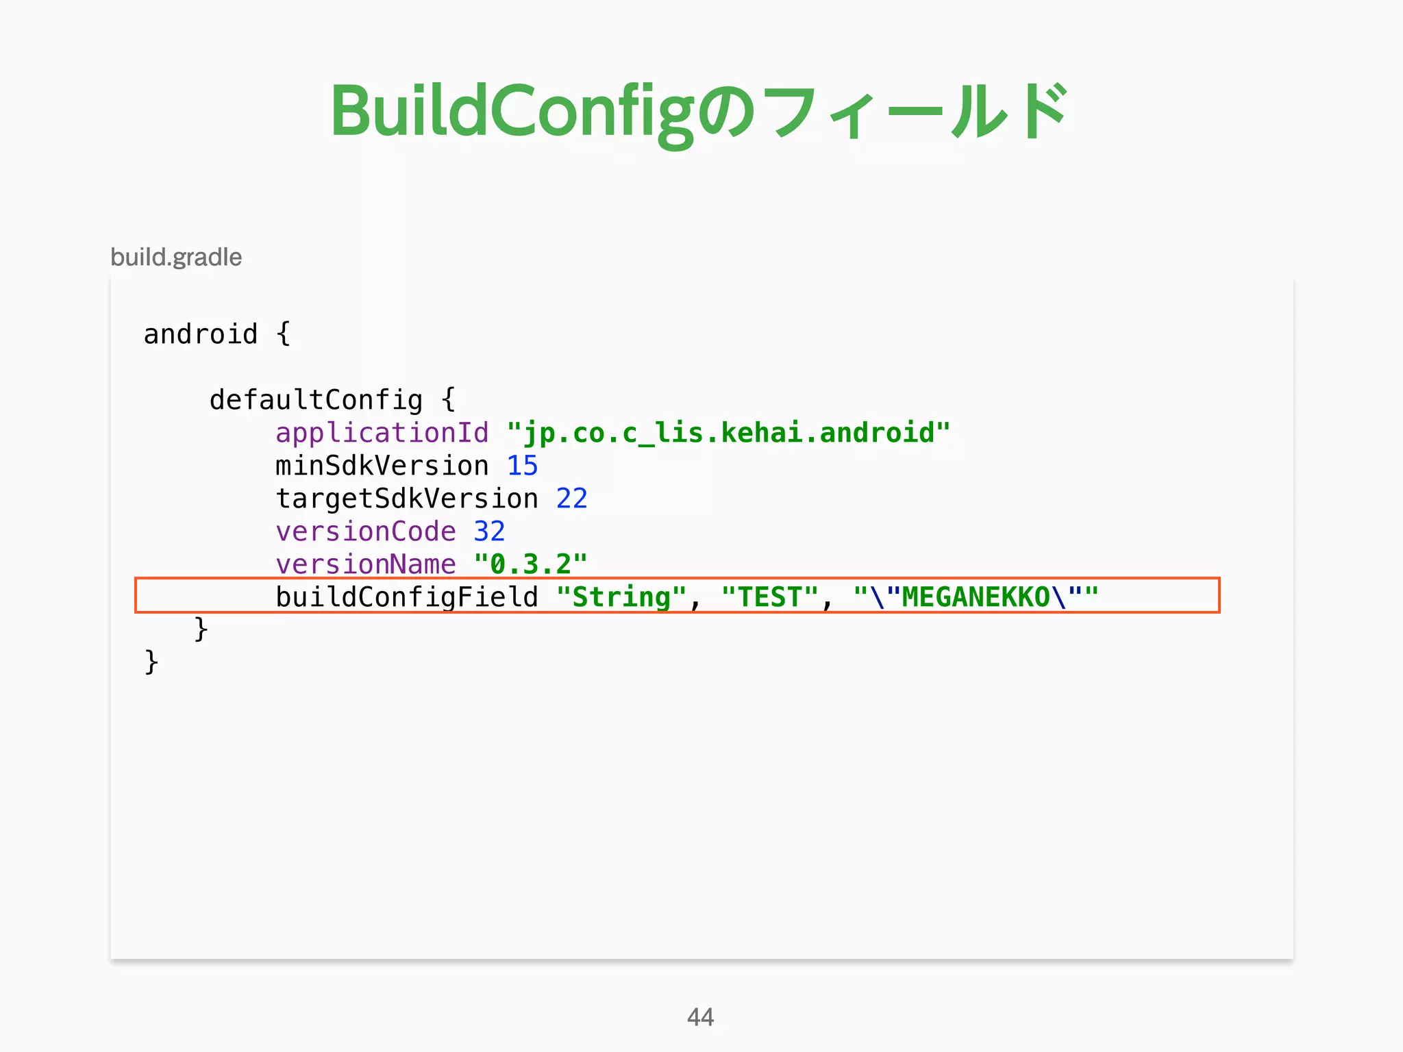Click the "targetSdkVersion" text

click(x=407, y=499)
